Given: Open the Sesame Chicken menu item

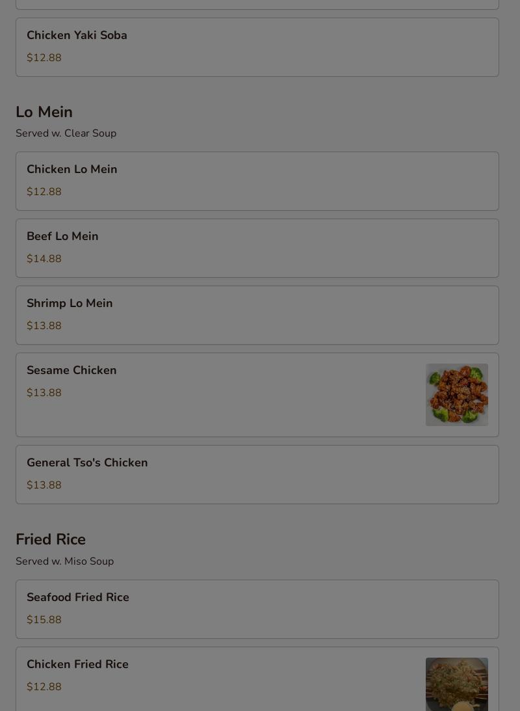Looking at the screenshot, I should point(257,395).
